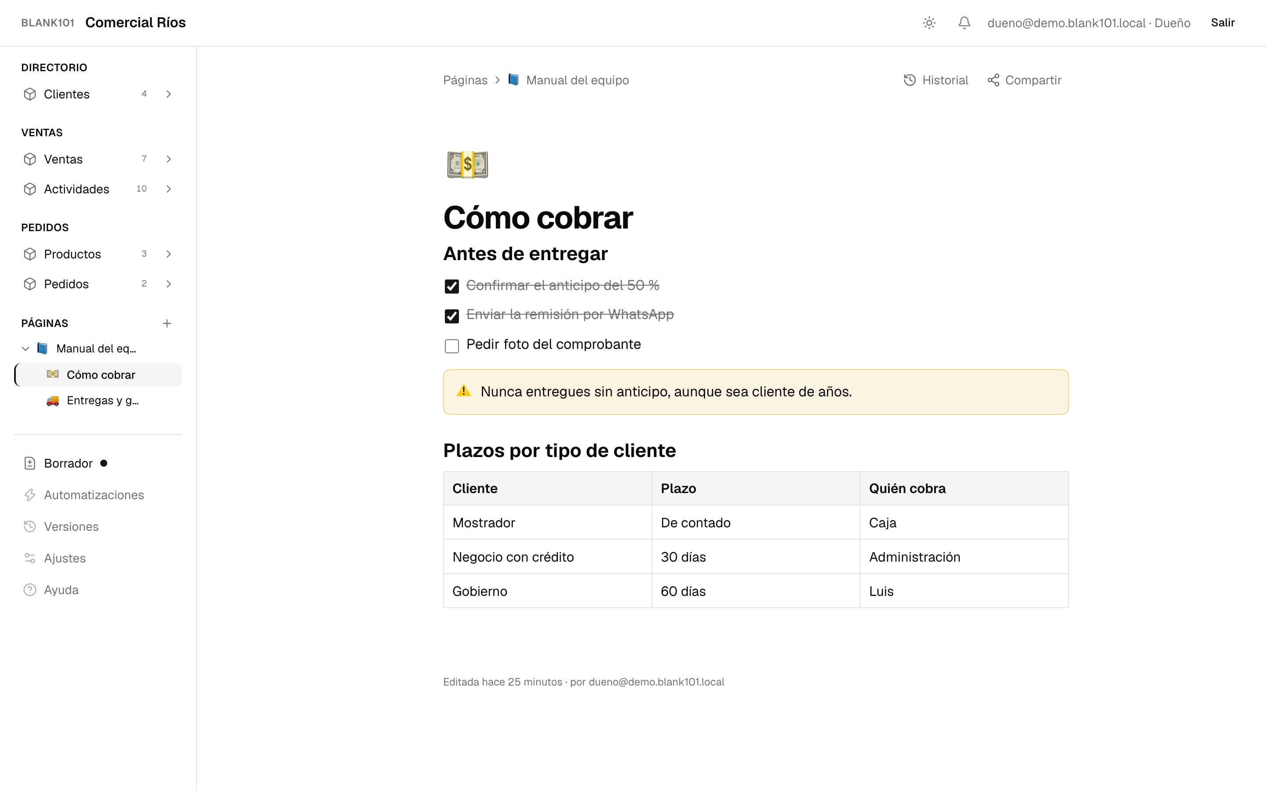The height and width of the screenshot is (791, 1266).
Task: Uncheck Enviar la remisión por WhatsApp
Action: click(451, 316)
